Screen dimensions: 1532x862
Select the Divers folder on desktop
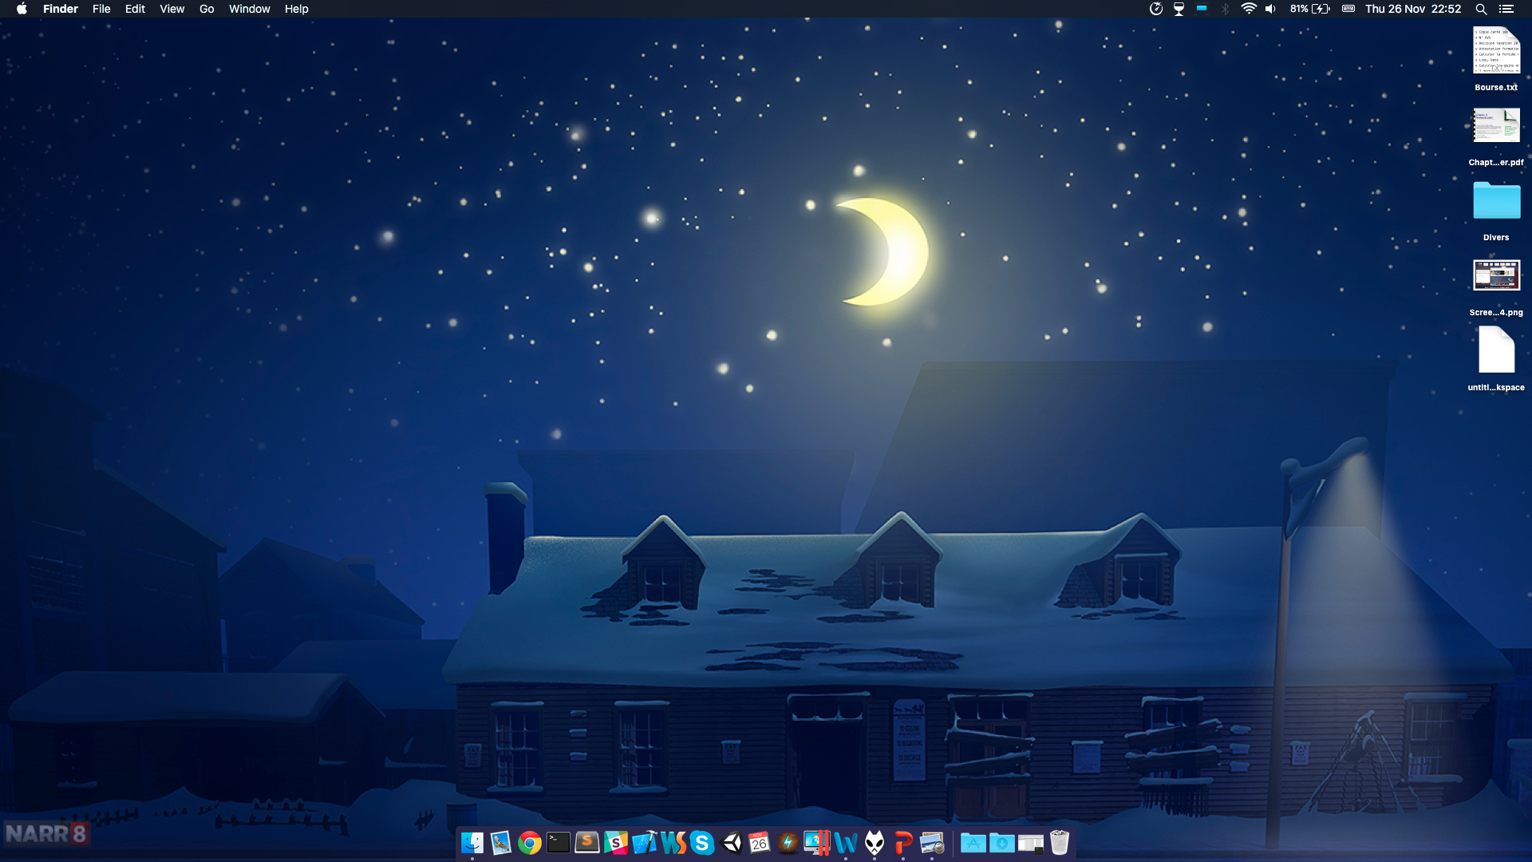pos(1496,201)
